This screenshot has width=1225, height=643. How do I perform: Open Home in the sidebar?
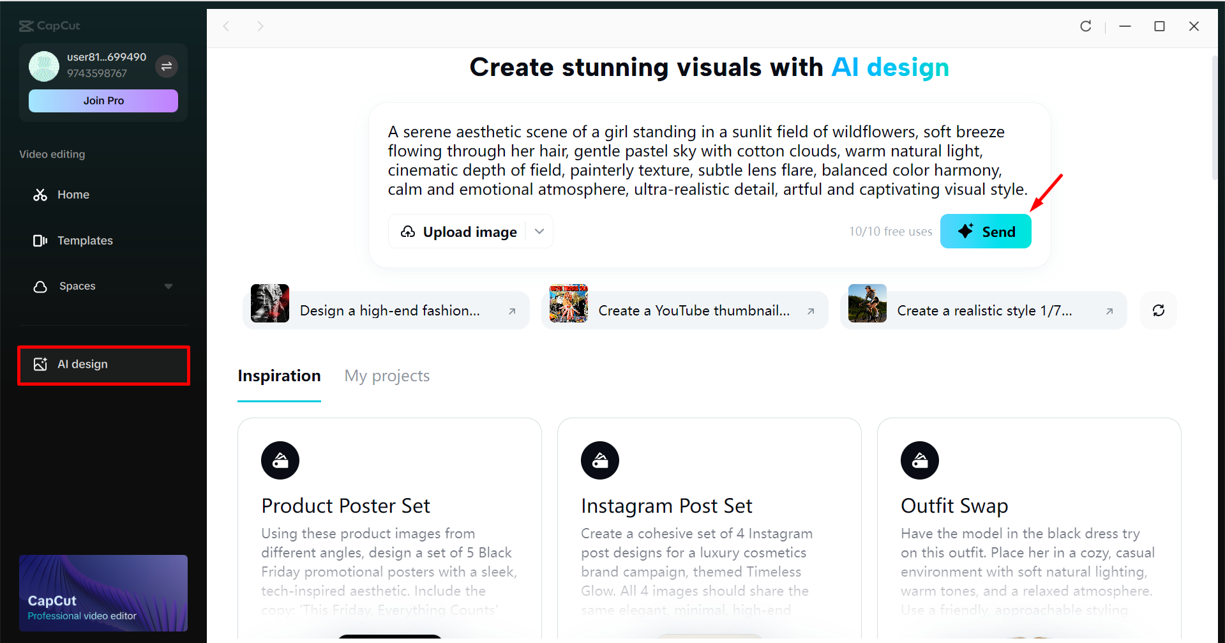click(73, 195)
